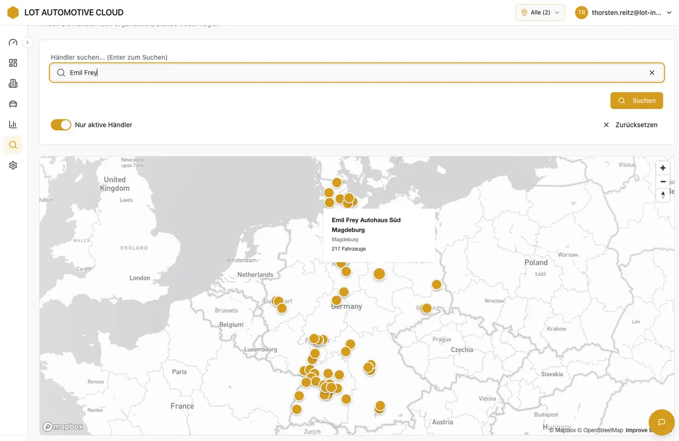Zoom in on the map
This screenshot has height=441, width=679.
pos(663,168)
